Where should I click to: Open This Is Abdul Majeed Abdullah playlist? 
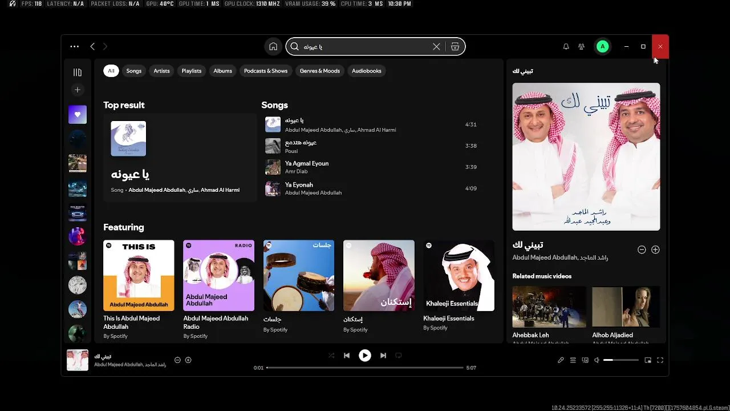click(139, 291)
